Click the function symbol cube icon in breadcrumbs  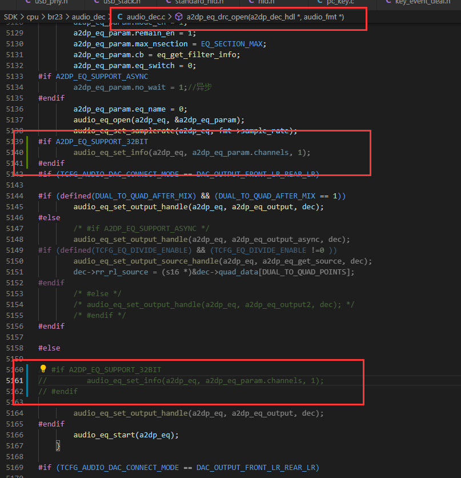(x=179, y=17)
